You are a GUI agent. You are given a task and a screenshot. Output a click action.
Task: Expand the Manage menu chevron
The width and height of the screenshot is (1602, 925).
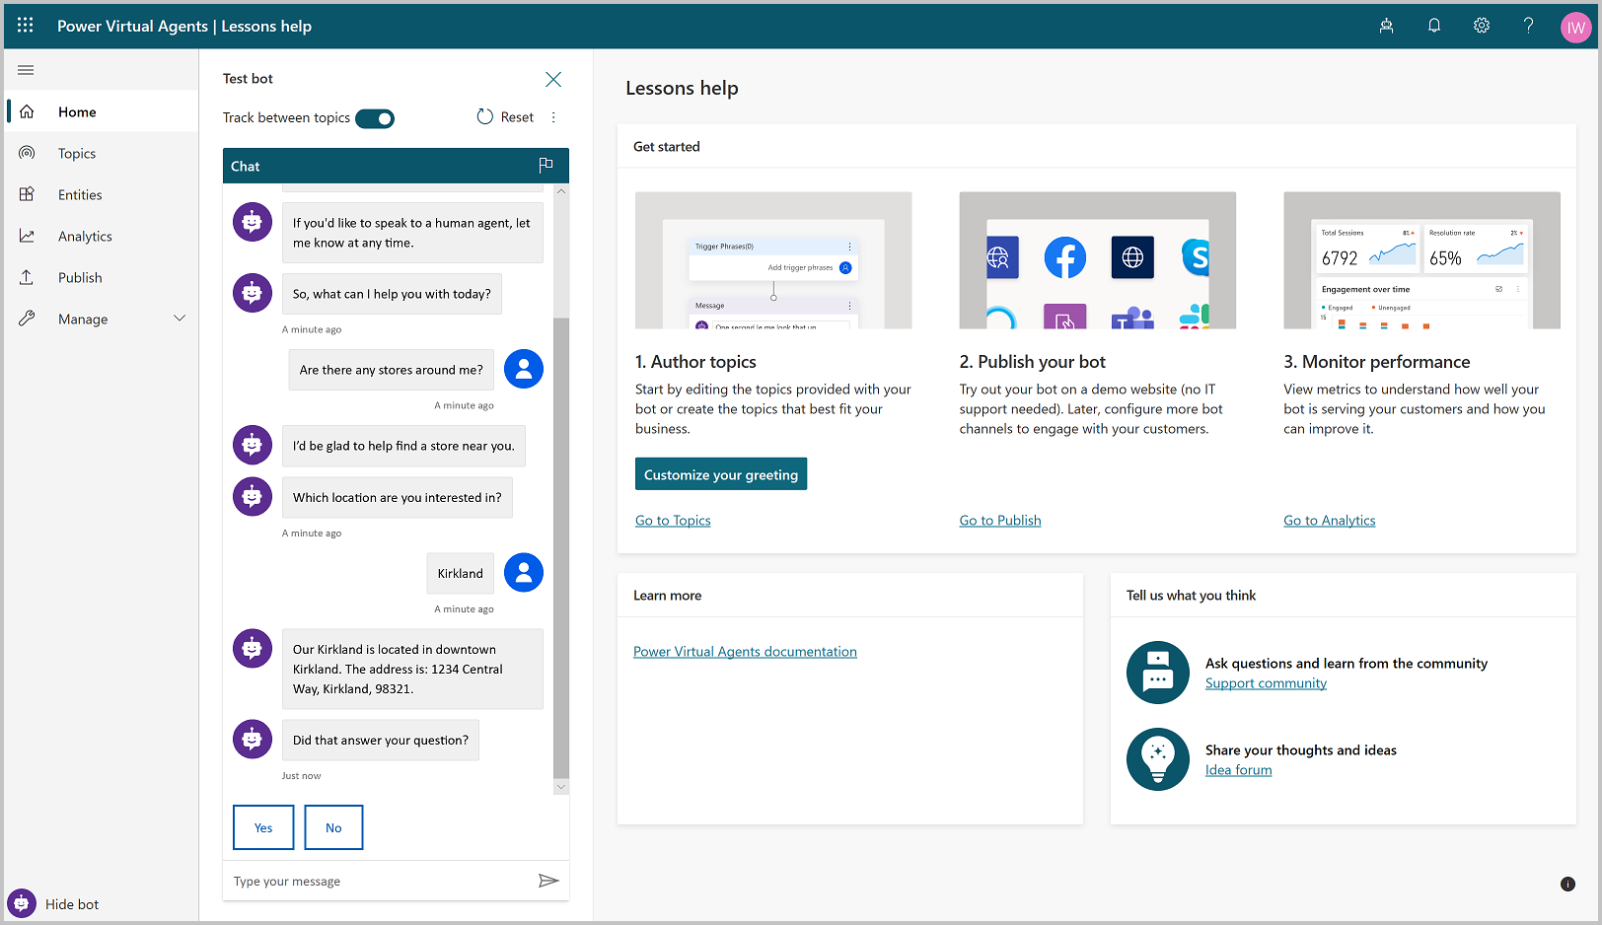click(180, 319)
